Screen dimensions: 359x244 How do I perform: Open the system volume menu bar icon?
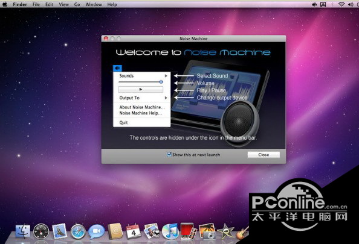coord(351,4)
